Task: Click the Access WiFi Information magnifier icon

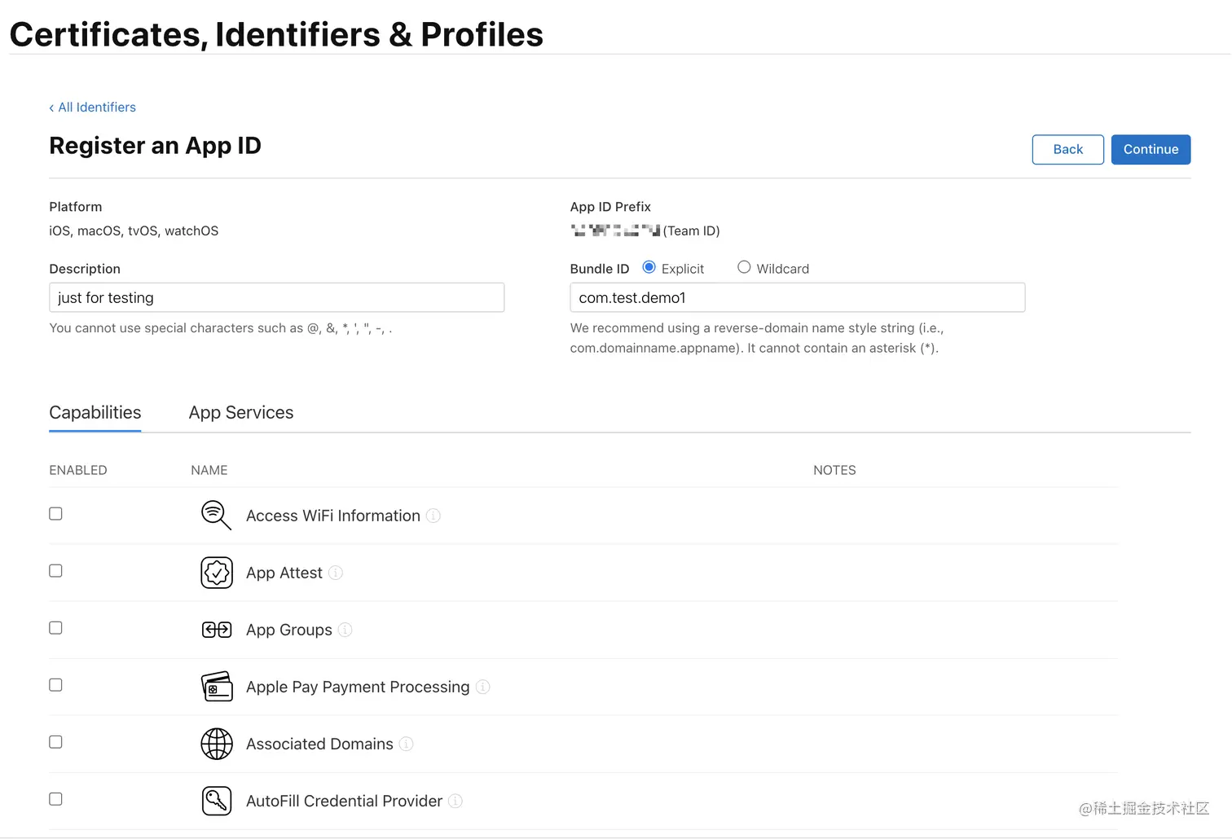Action: click(x=216, y=515)
